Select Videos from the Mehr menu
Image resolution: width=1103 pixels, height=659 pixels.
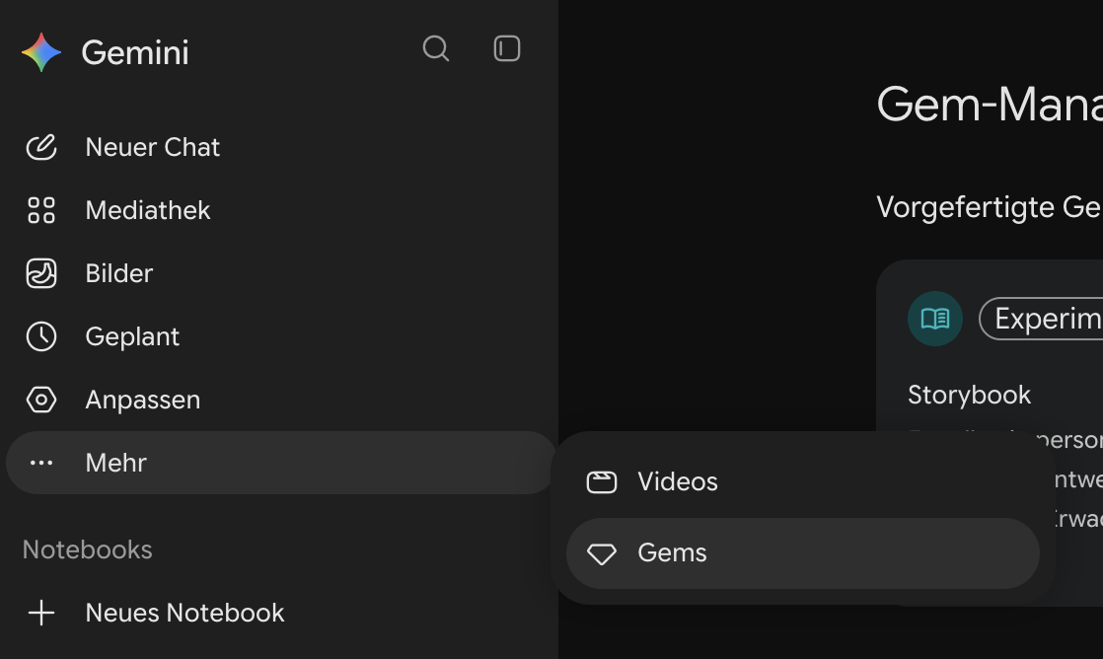(x=803, y=481)
